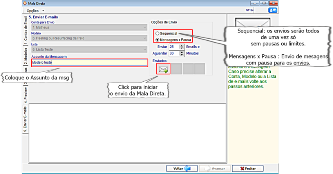This screenshot has width=333, height=174.
Task: Select the 5. Enviar E-mails tab
Action: point(26,119)
